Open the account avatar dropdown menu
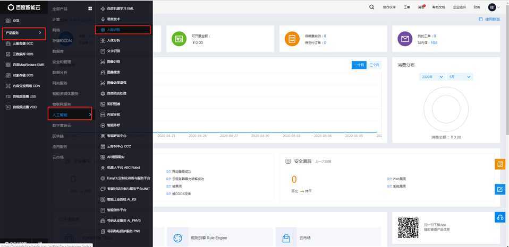Image resolution: width=509 pixels, height=247 pixels. pos(494,7)
